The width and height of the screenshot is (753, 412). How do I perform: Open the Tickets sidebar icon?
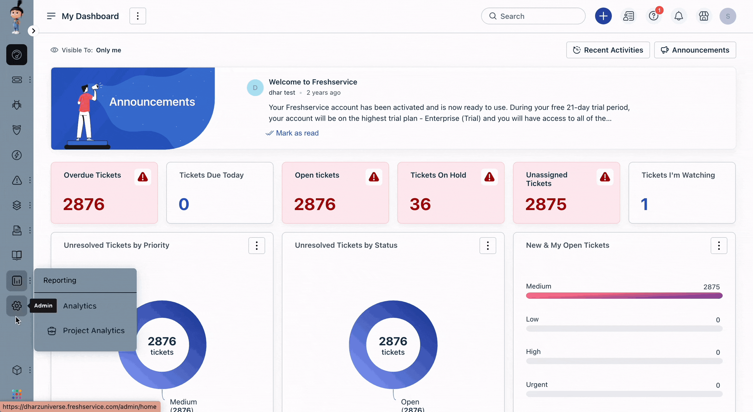click(17, 80)
